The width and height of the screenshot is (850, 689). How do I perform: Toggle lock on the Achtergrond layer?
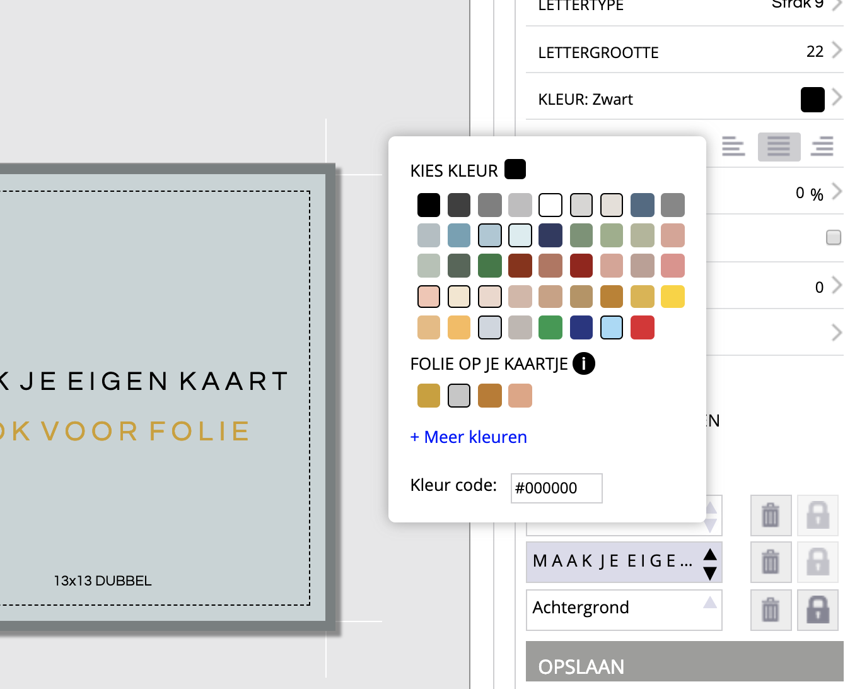[x=818, y=610]
